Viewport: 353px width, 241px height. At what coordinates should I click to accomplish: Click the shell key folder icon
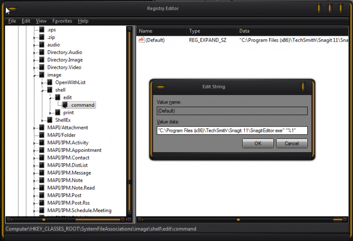click(x=50, y=90)
